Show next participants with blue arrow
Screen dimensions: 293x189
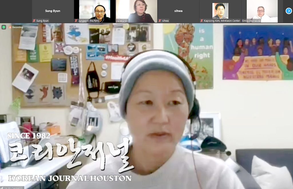pyautogui.click(x=289, y=11)
